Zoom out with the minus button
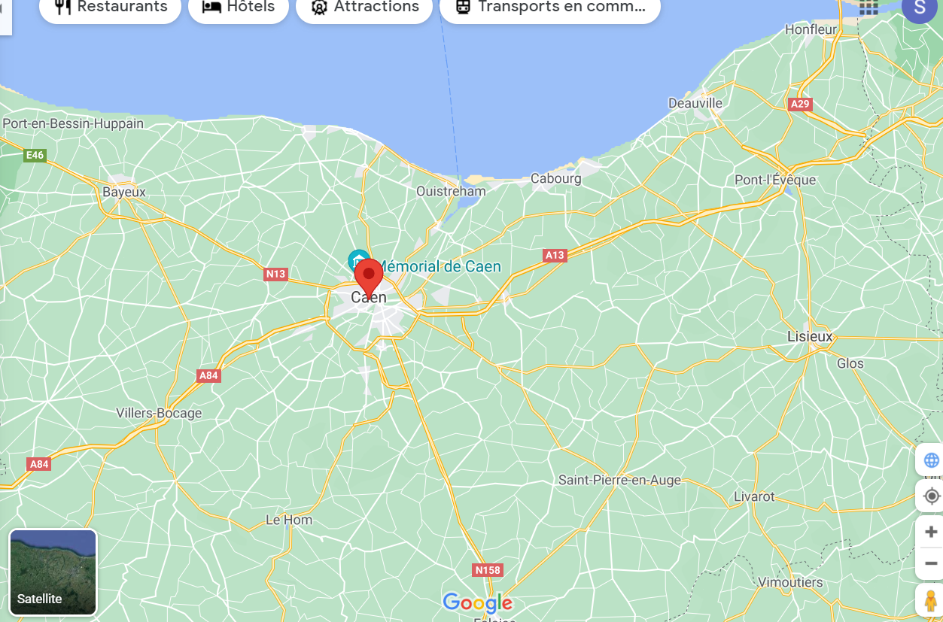The image size is (943, 622). pyautogui.click(x=931, y=563)
